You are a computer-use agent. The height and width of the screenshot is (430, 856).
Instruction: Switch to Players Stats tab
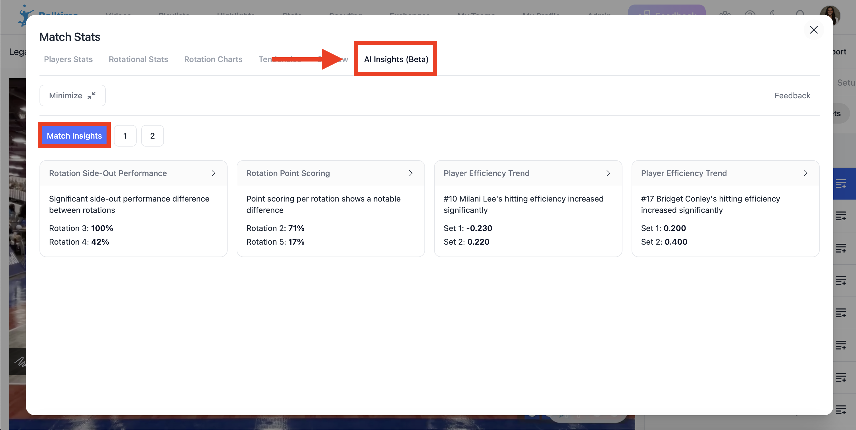(68, 59)
